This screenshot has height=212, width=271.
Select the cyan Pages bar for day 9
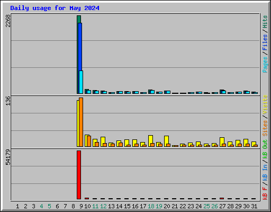(81, 82)
